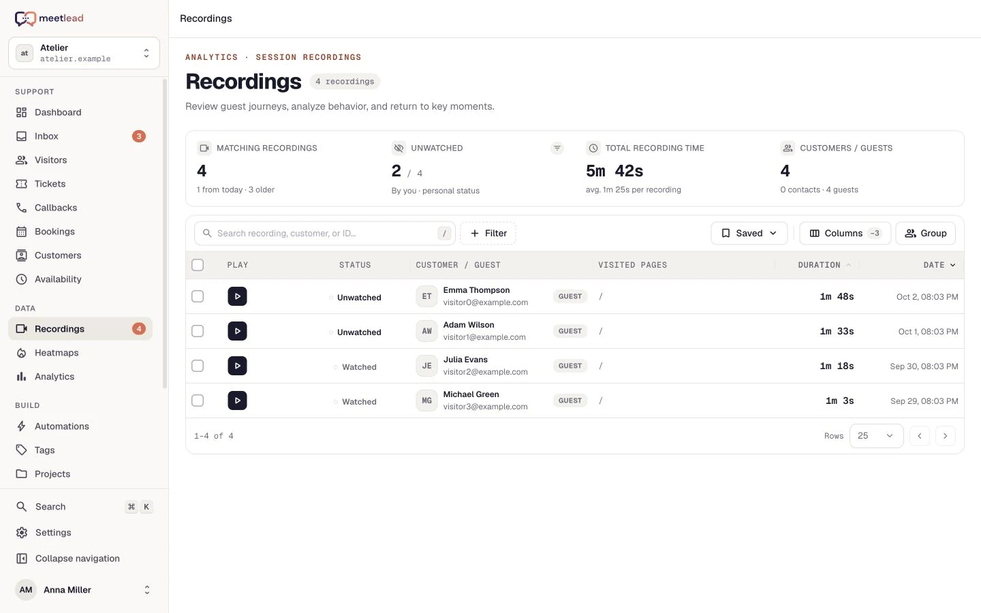The image size is (981, 613).
Task: Open the Columns button
Action: click(845, 233)
